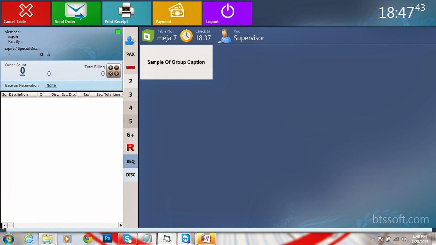This screenshot has width=436, height=245.
Task: Click the Total Line column header
Action: (x=112, y=95)
